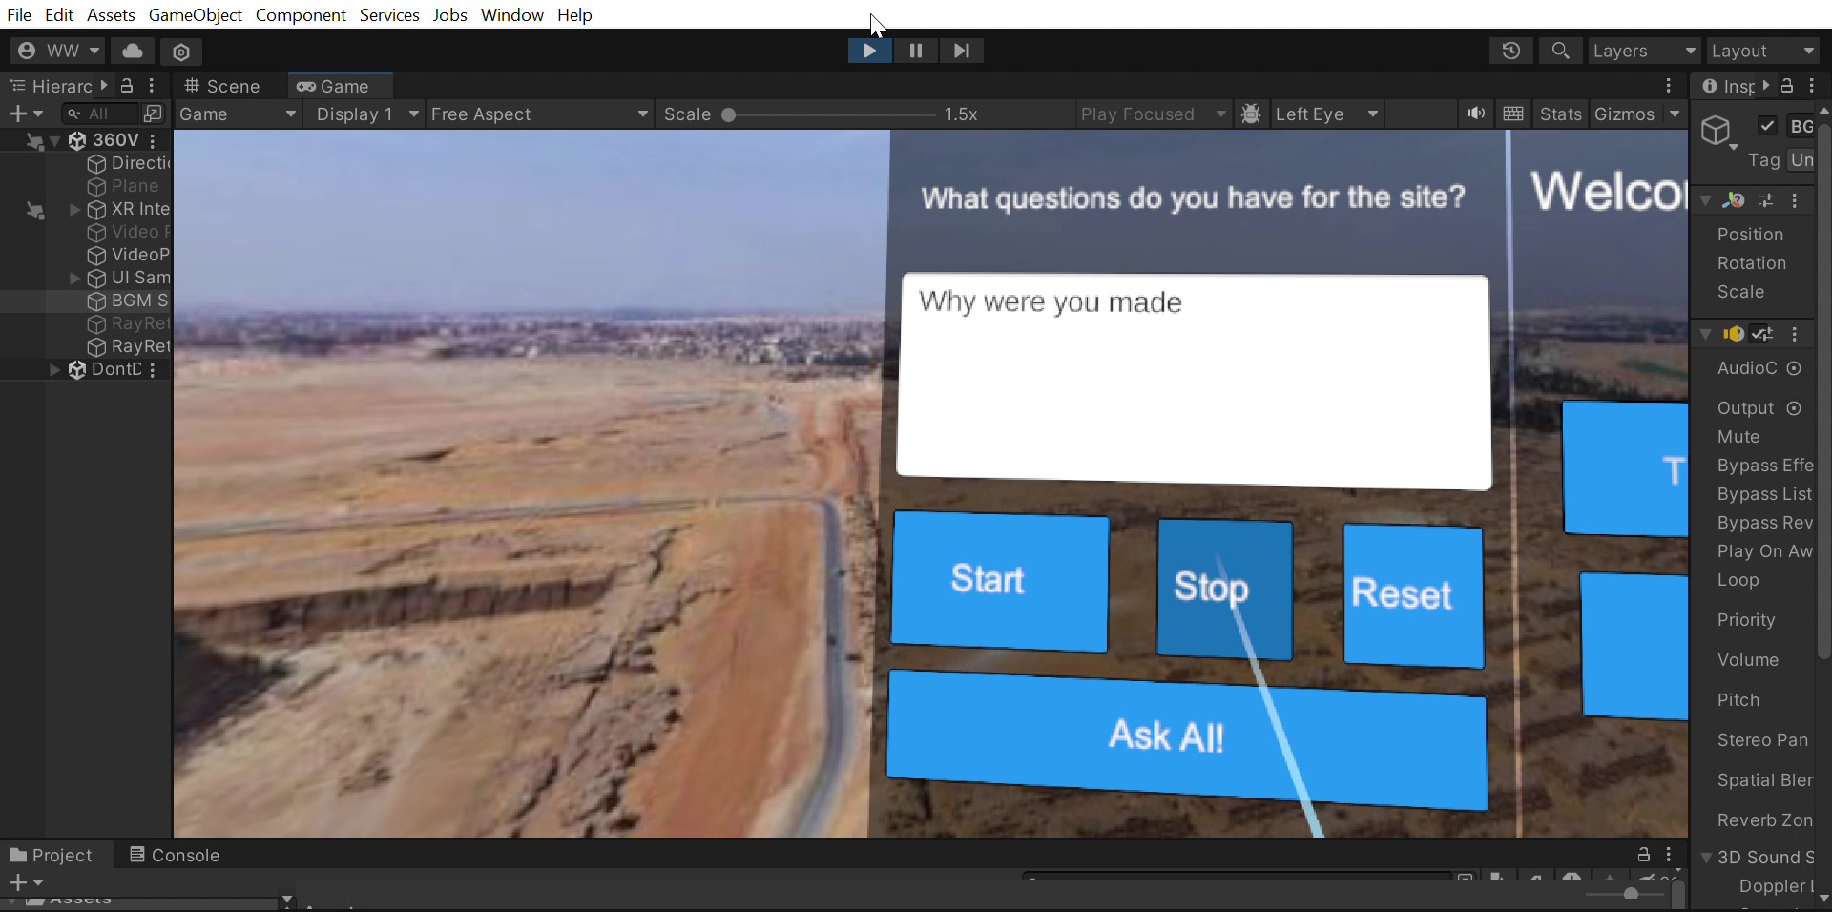Screen dimensions: 1832x912
Task: Click the GameObject cube icon in Inspector
Action: point(1717,131)
